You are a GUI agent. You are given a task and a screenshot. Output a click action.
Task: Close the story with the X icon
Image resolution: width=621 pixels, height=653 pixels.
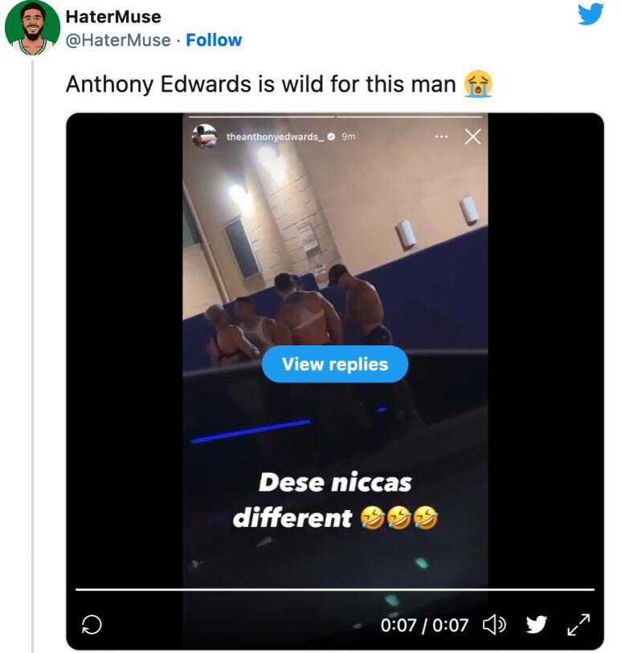click(x=472, y=137)
